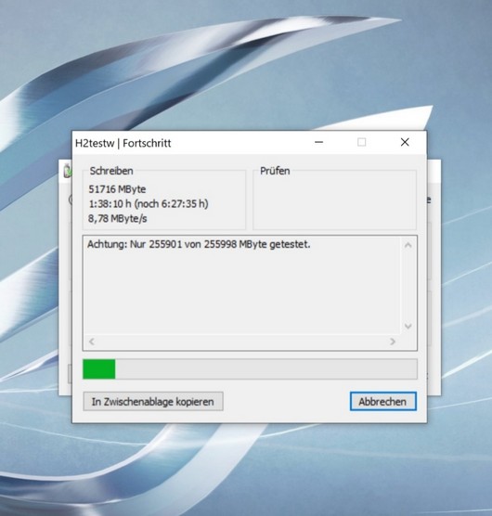Click the green filled progress segment
This screenshot has width=492, height=516.
[x=99, y=368]
